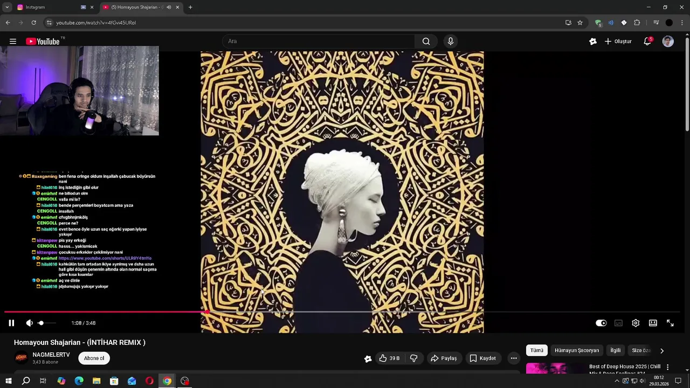Image resolution: width=690 pixels, height=388 pixels.
Task: Click the YouTube search field
Action: click(318, 41)
